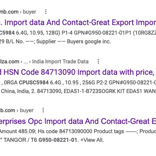156x156 pixels.
Task: Open the 'HSN Code 84713090 Import data' result
Action: click(x=78, y=72)
